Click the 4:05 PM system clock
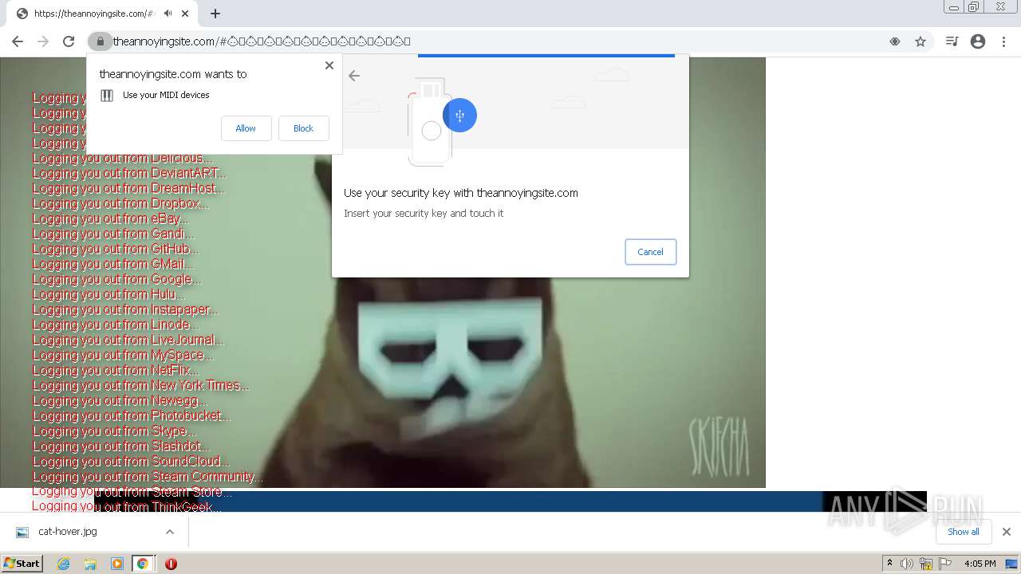The width and height of the screenshot is (1021, 574). [980, 564]
